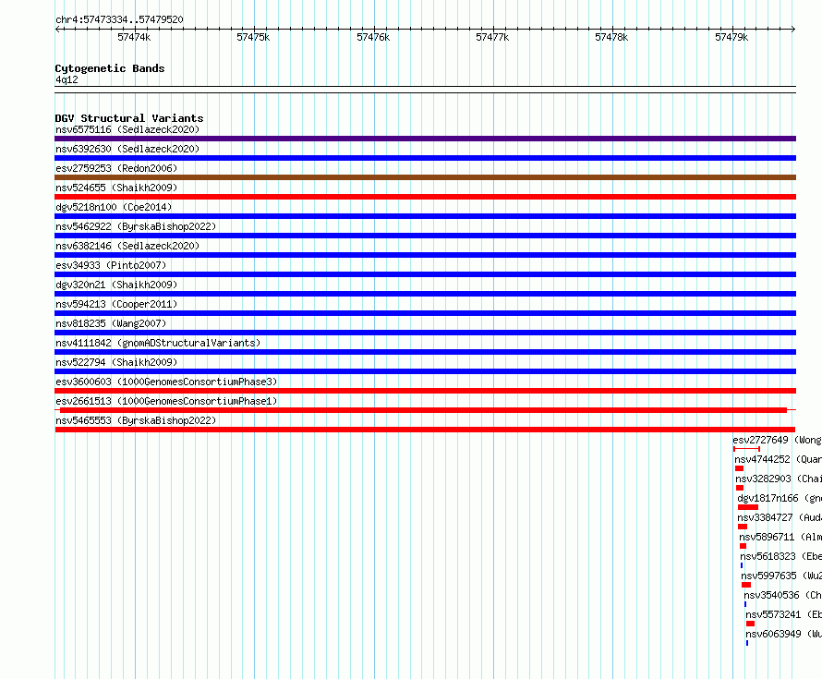Click the Cytogenetic Bands track title

point(110,68)
